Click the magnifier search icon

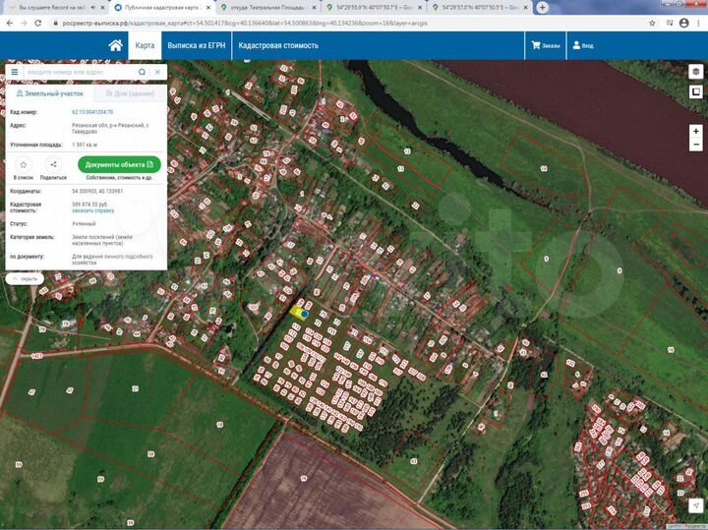tap(142, 72)
